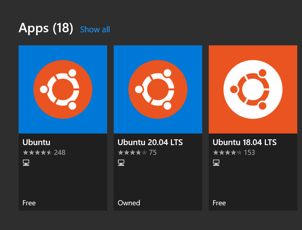302x230 pixels.
Task: Click the Apps (18) section heading
Action: point(46,28)
